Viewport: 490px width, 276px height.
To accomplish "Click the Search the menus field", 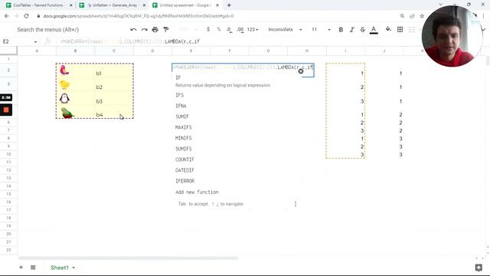I will tap(47, 29).
